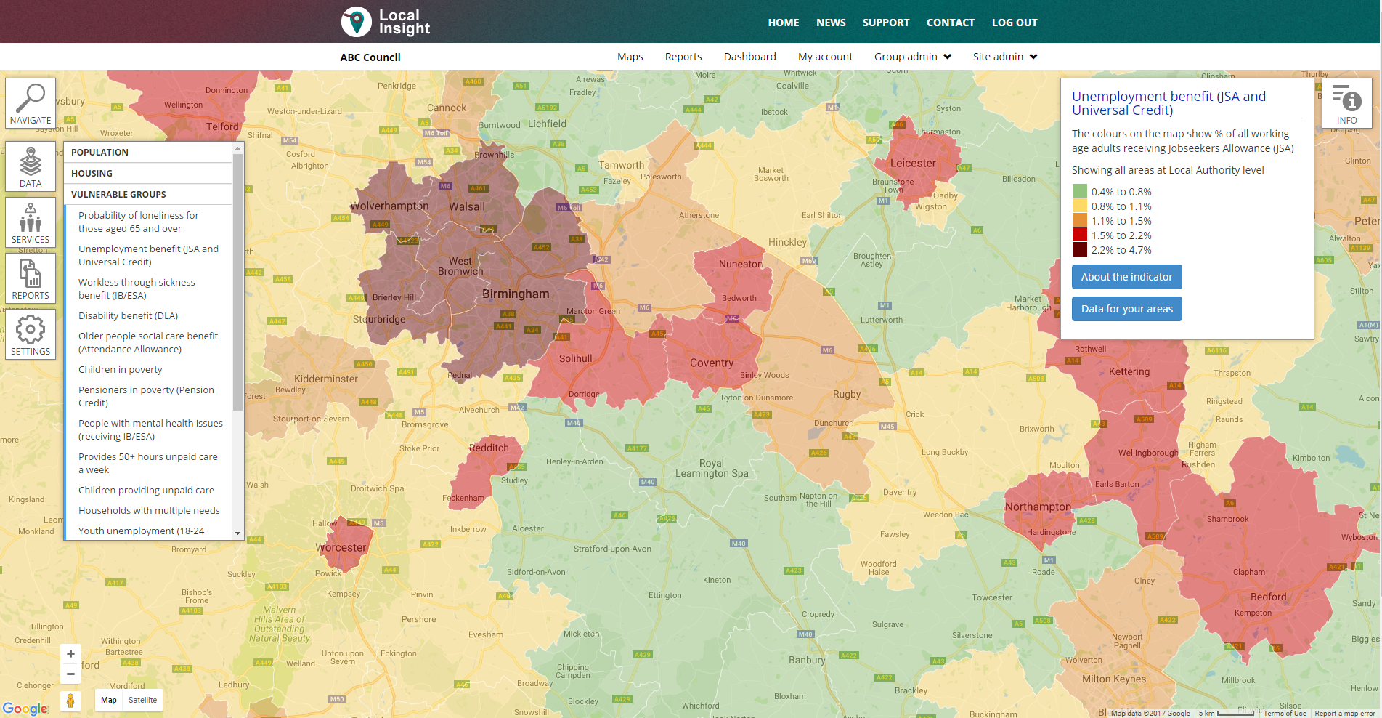This screenshot has width=1382, height=718.
Task: Expand the HOUSING category
Action: pyautogui.click(x=148, y=173)
